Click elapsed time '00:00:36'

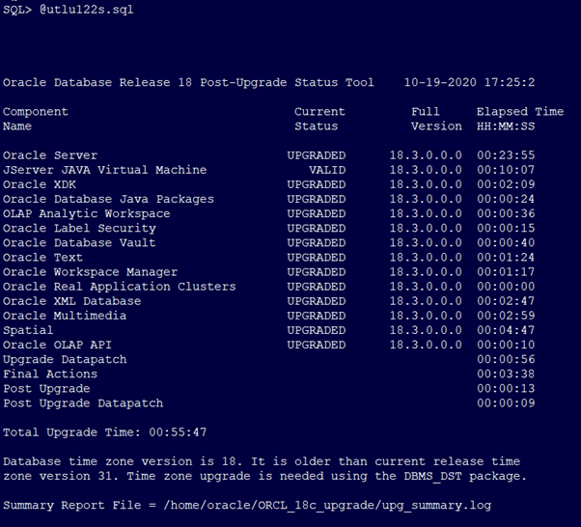tap(506, 213)
